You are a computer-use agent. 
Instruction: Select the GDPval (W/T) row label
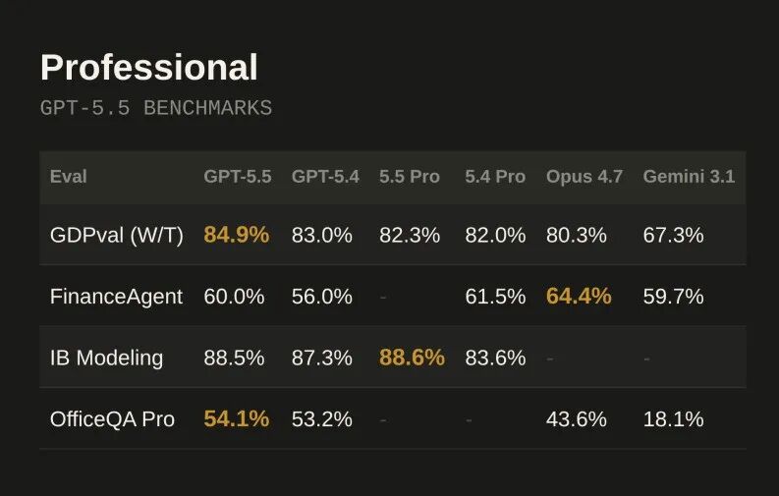117,236
